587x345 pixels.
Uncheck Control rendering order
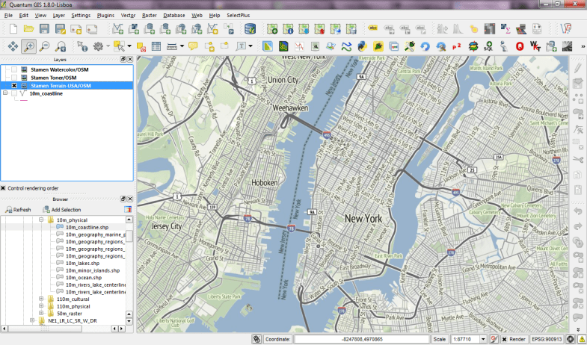click(4, 188)
